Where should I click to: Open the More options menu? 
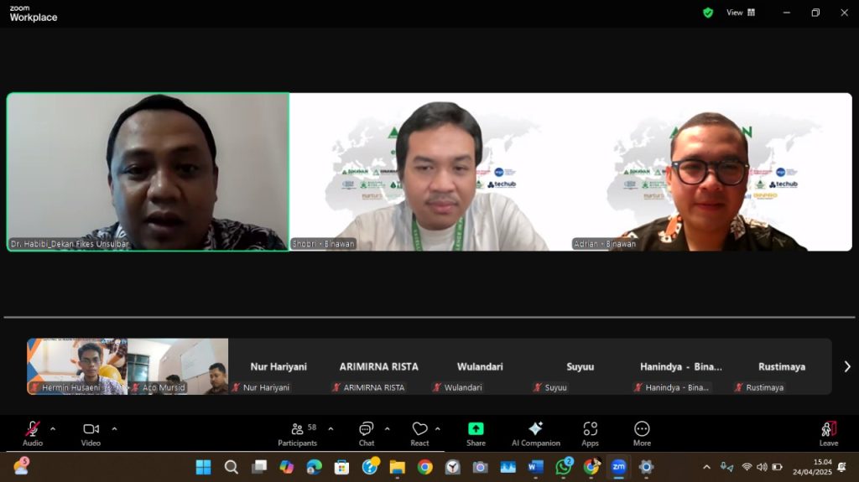pyautogui.click(x=642, y=433)
